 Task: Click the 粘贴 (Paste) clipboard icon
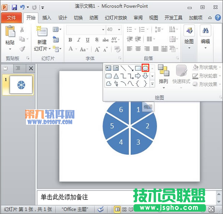(10, 31)
